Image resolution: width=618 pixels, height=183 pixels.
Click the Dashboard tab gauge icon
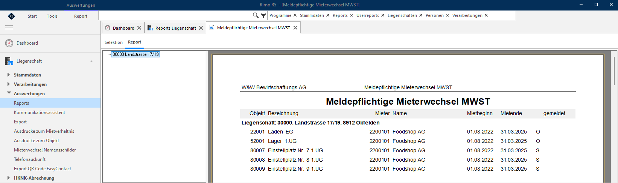pos(108,28)
